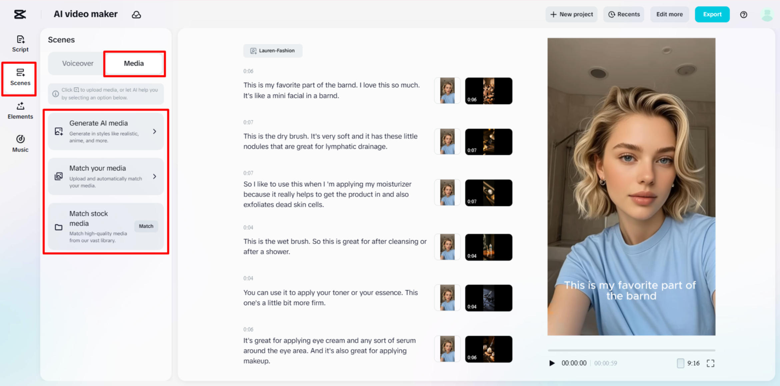Open the Recents projects list
This screenshot has height=386, width=780.
tap(624, 14)
